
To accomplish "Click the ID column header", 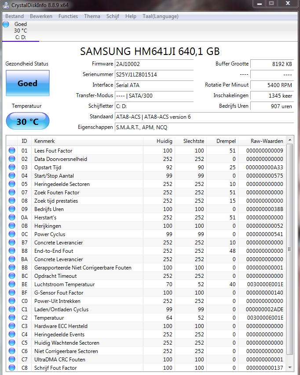I will pos(24,141).
